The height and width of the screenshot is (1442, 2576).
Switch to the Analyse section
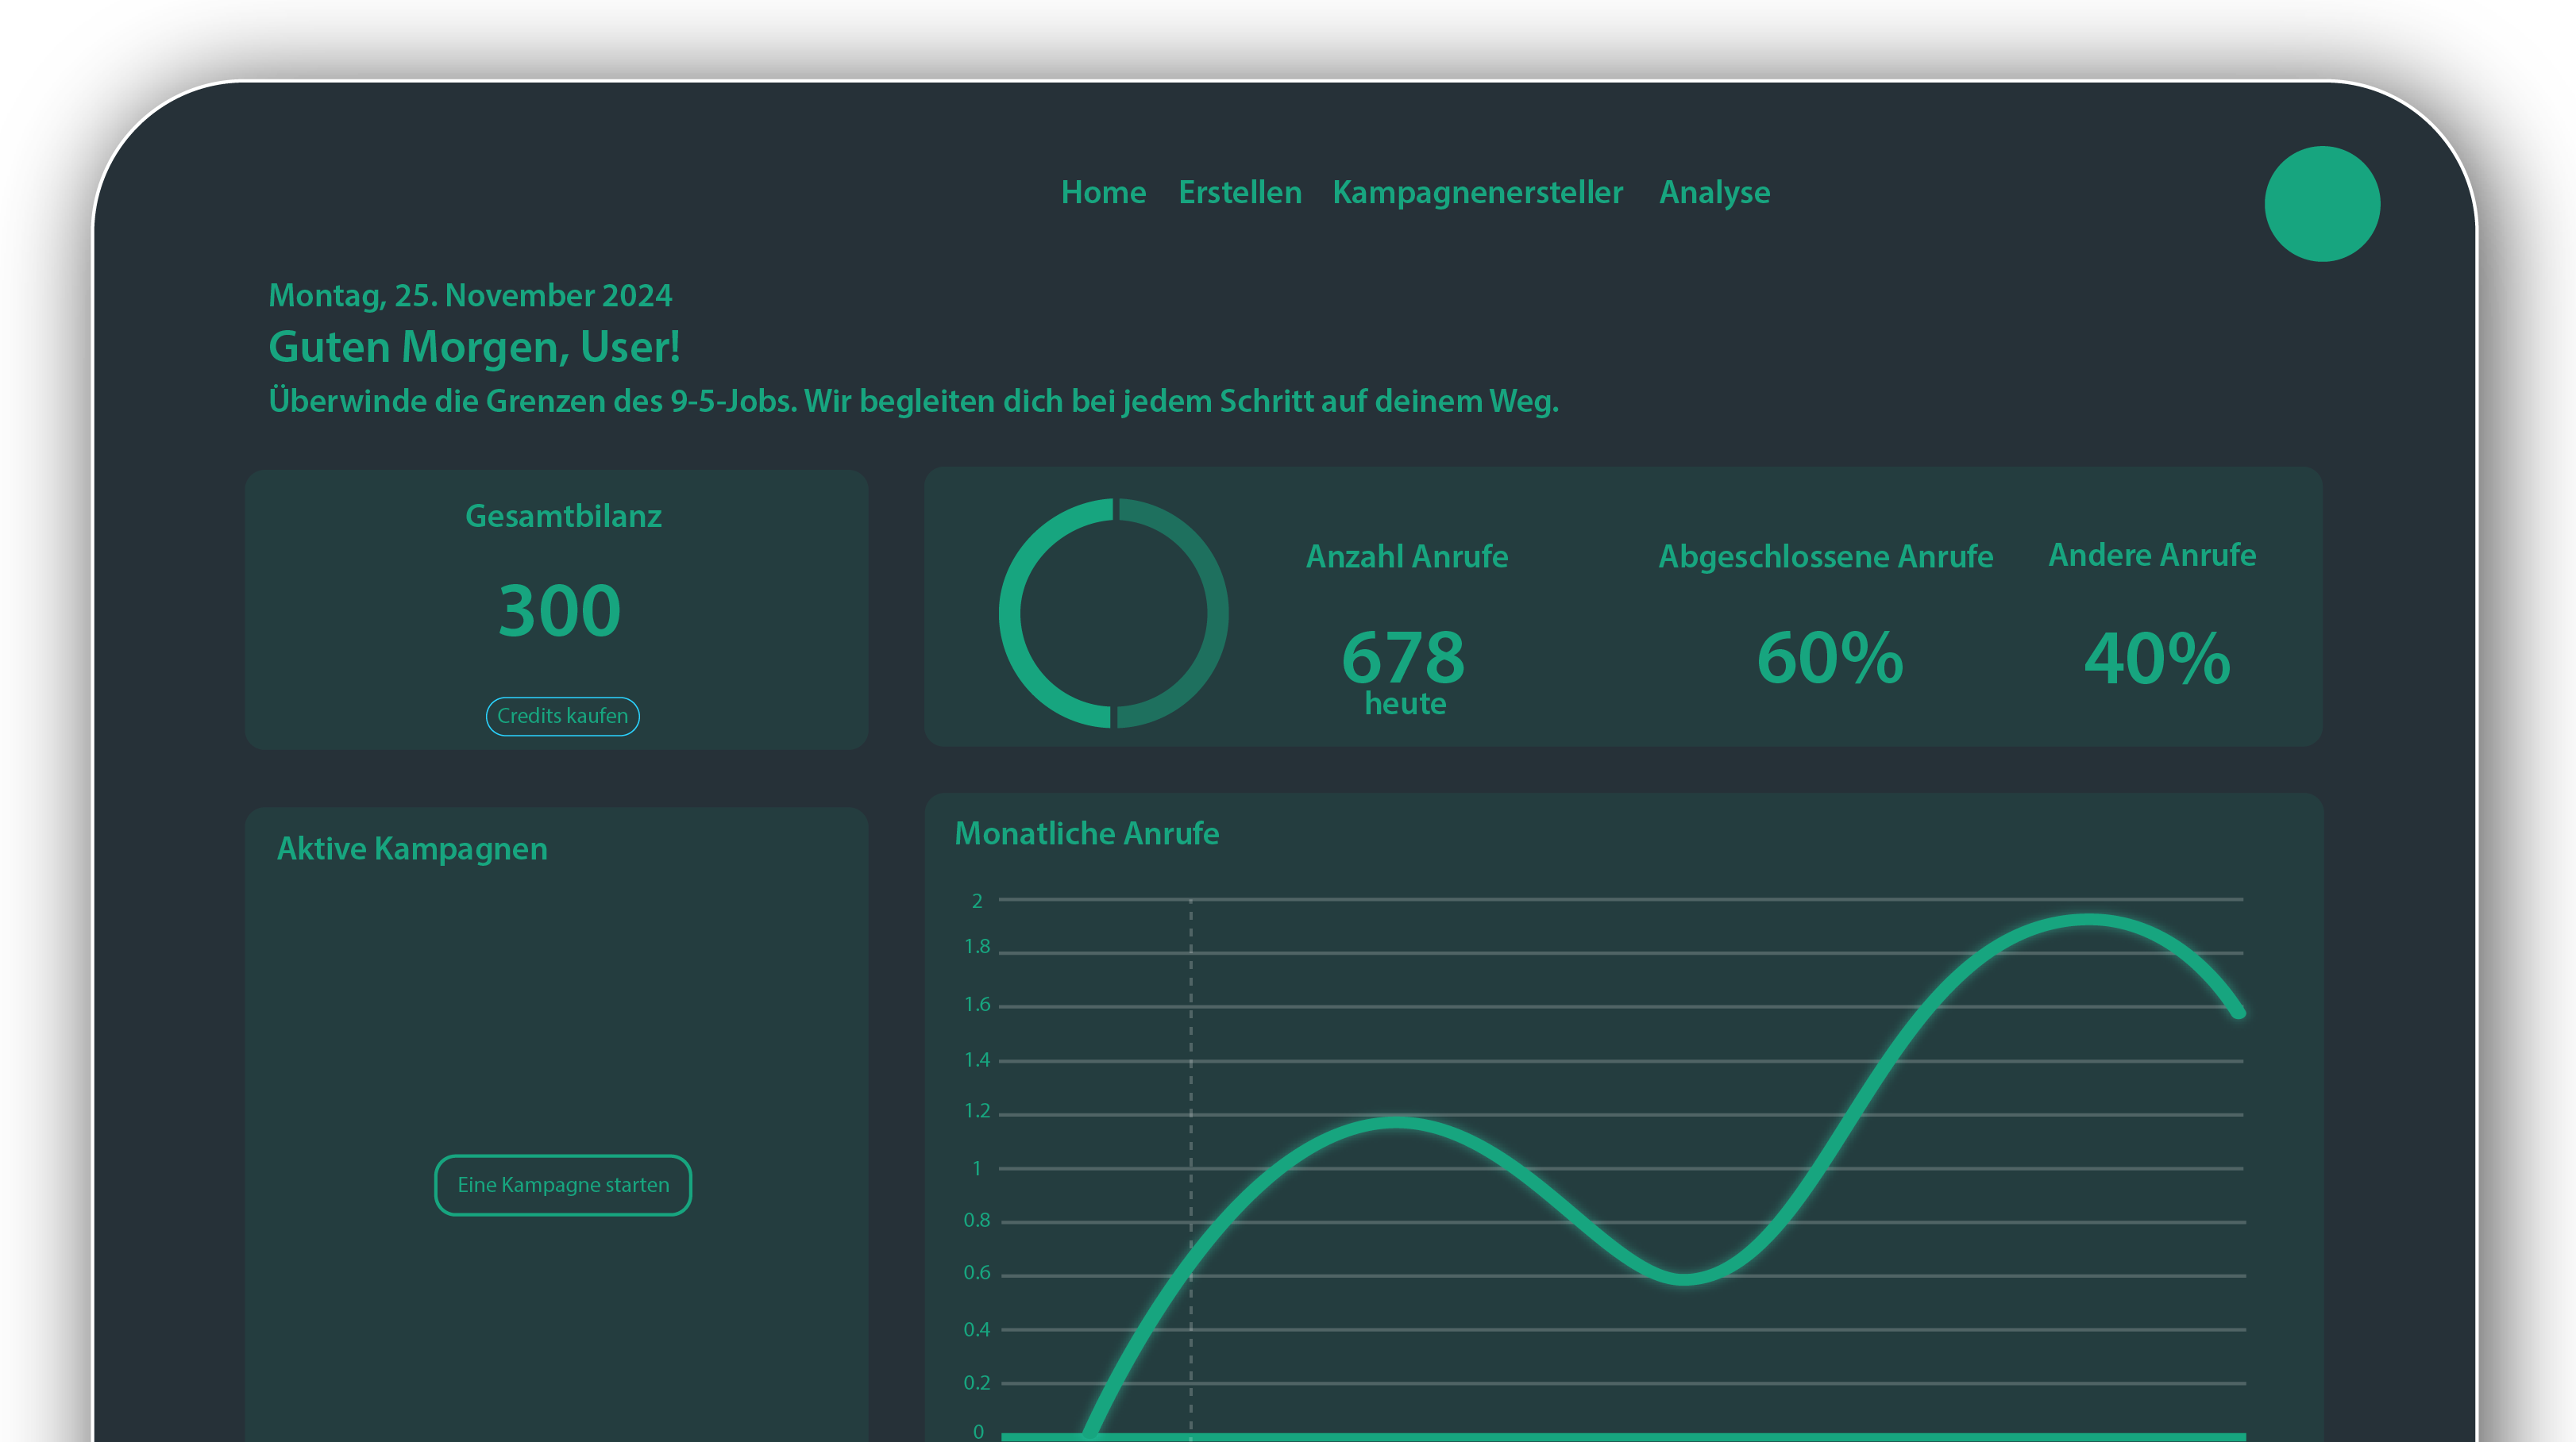pyautogui.click(x=1714, y=192)
